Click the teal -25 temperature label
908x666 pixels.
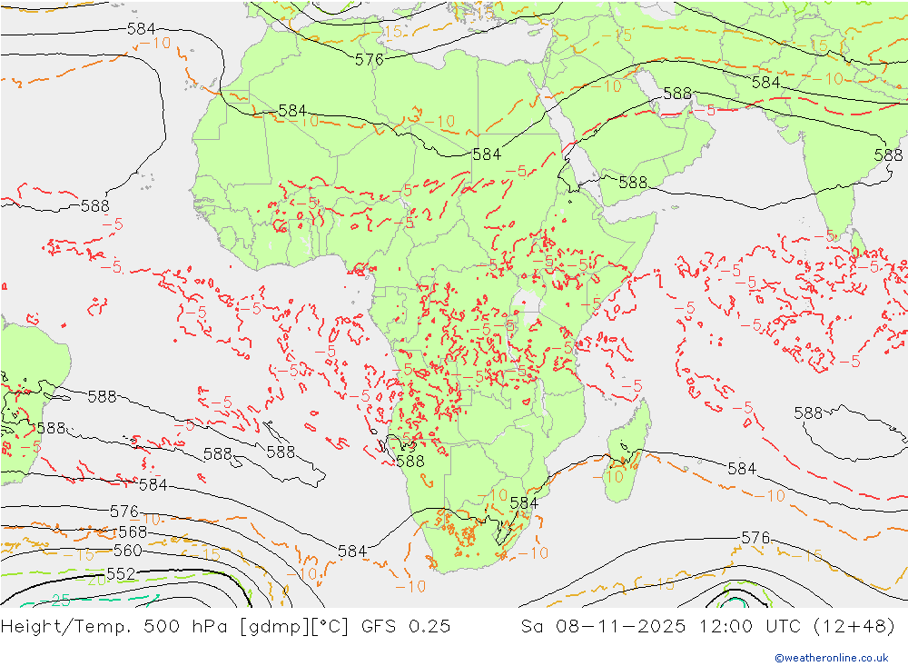(x=56, y=600)
